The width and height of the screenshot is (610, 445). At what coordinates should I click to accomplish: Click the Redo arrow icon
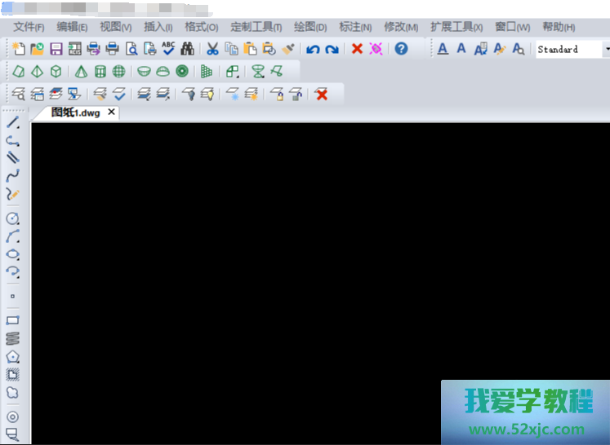coord(332,50)
